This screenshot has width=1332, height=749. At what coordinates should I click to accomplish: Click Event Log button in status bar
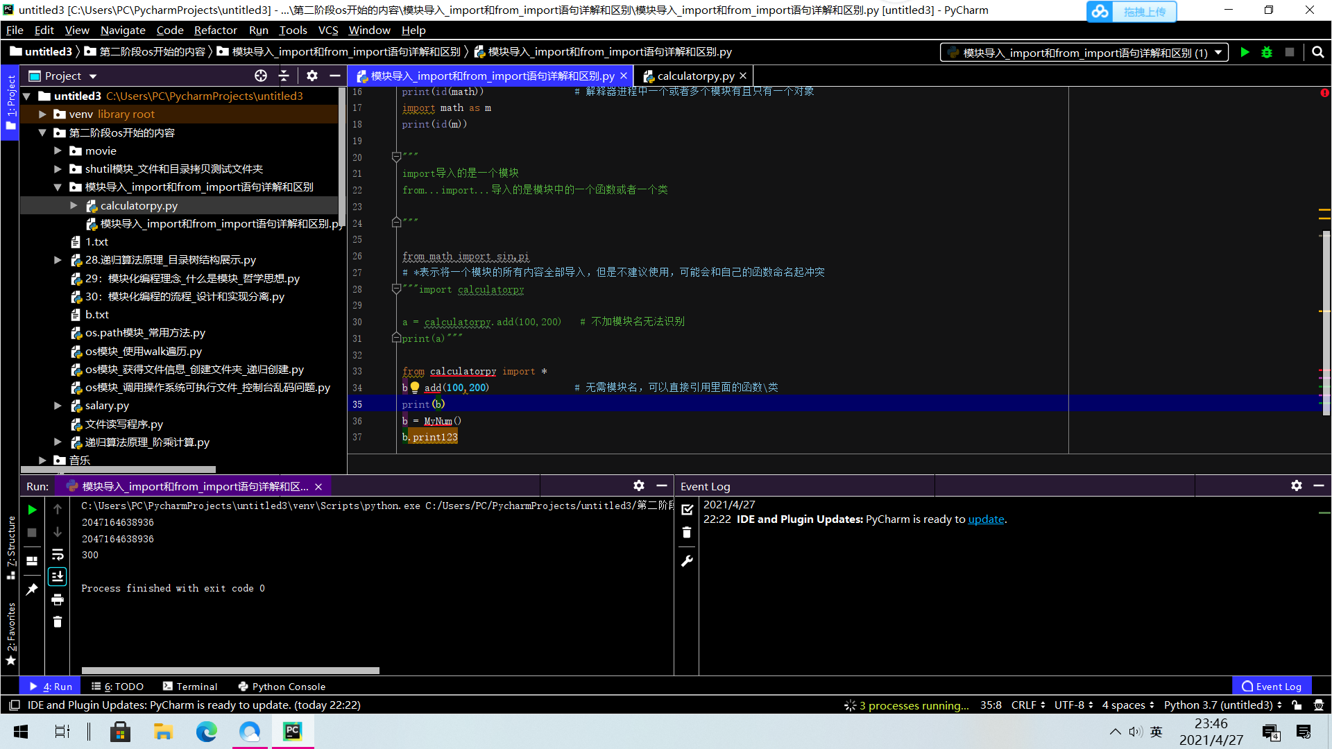[x=1272, y=687]
